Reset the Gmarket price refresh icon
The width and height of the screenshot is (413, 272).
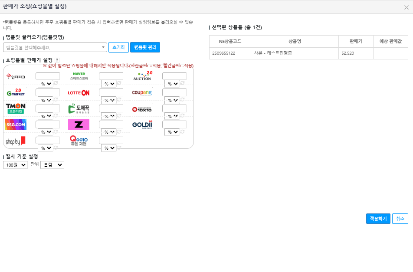tap(56, 99)
